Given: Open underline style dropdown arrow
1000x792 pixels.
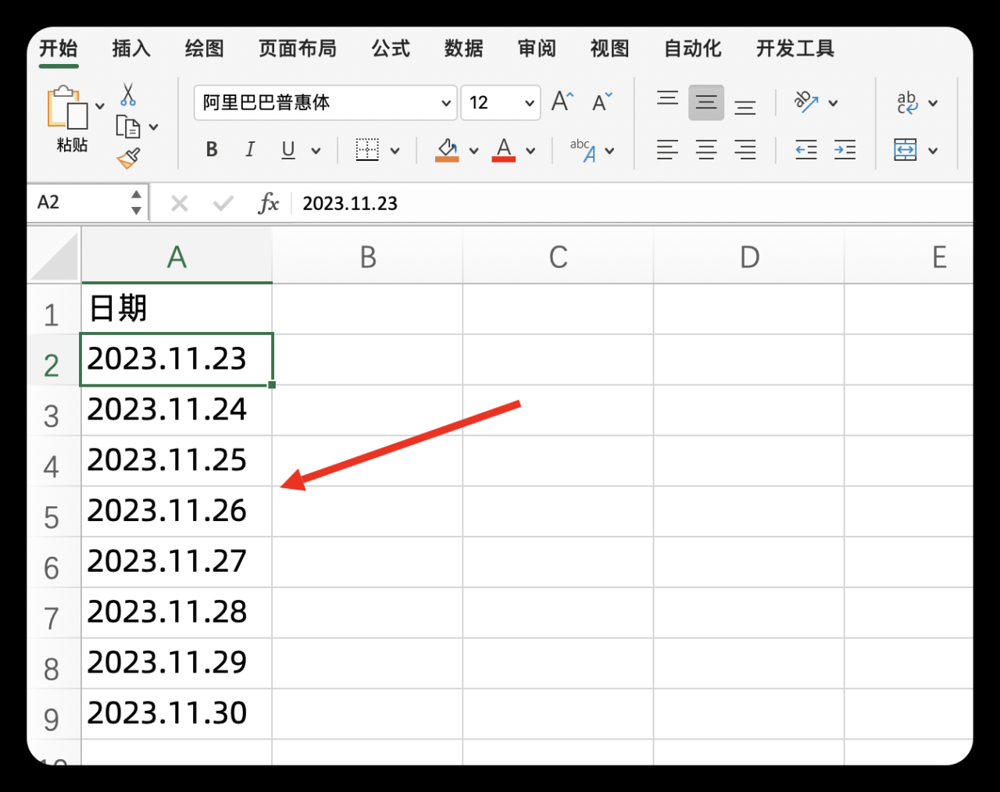Looking at the screenshot, I should click(316, 151).
